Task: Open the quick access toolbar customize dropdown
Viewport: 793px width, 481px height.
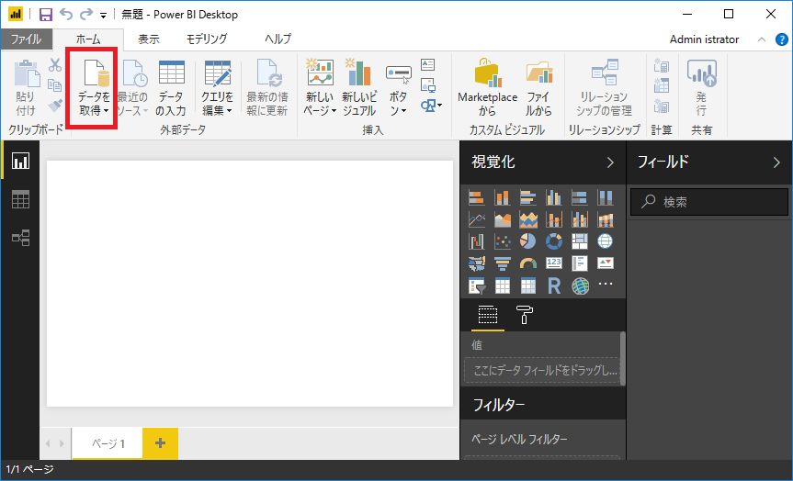Action: 103,16
